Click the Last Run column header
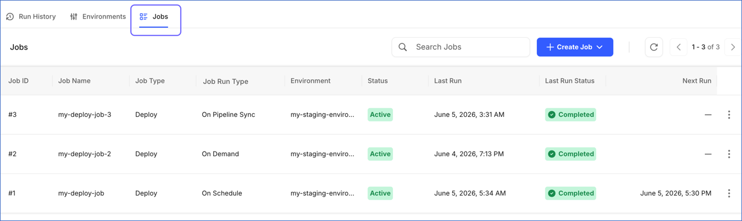 point(448,81)
